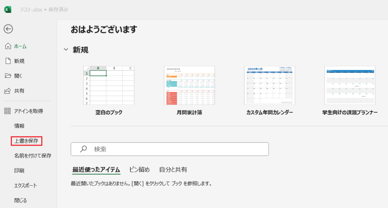
Task: Click 上書き保存 to save
Action: 26,141
